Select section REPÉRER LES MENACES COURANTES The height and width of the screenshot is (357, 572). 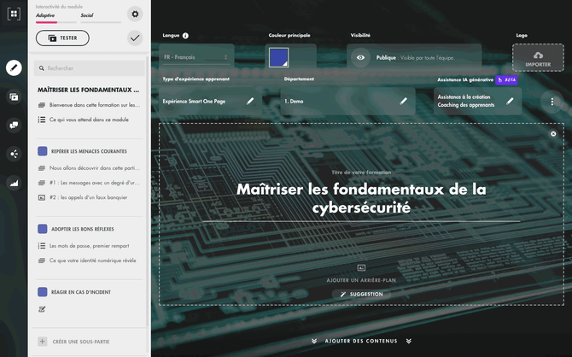pos(89,151)
